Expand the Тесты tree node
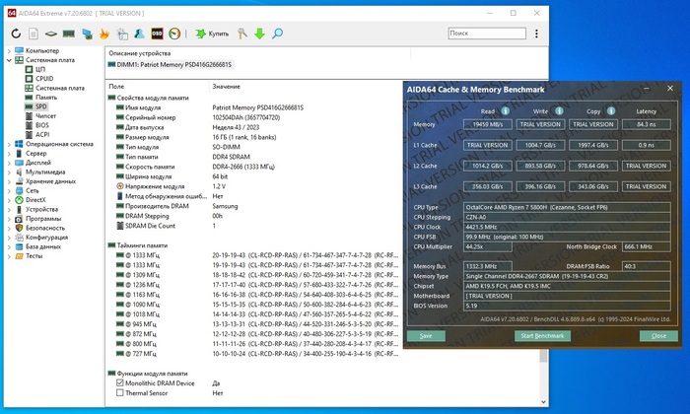This screenshot has width=690, height=414. tap(8, 255)
